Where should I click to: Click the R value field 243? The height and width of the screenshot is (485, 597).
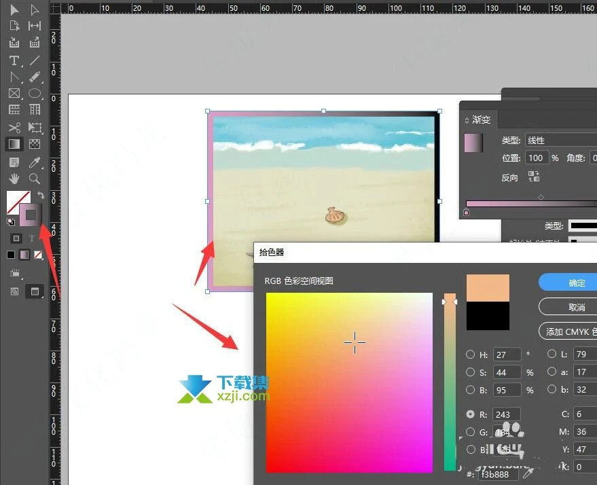[x=507, y=414]
